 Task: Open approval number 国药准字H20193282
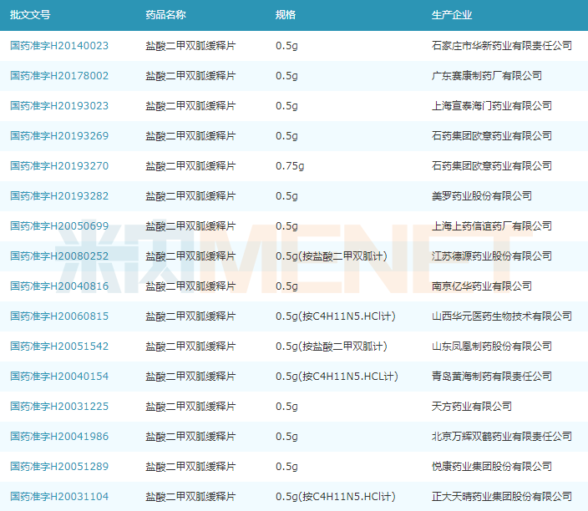[59, 195]
